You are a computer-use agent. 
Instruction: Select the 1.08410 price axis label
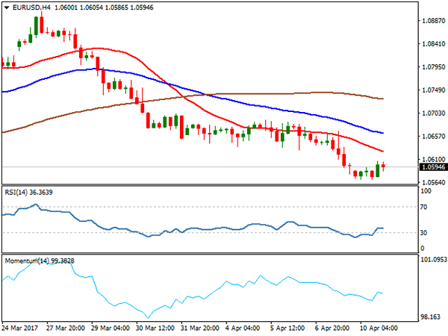pyautogui.click(x=433, y=44)
